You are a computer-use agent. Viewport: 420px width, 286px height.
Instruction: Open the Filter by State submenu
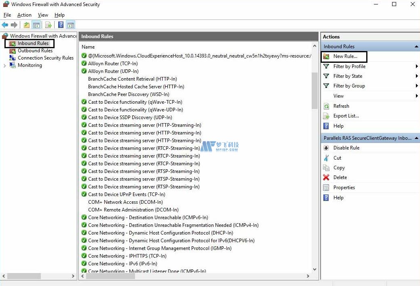(348, 76)
